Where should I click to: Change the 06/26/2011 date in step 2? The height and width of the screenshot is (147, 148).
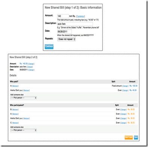click(31, 70)
